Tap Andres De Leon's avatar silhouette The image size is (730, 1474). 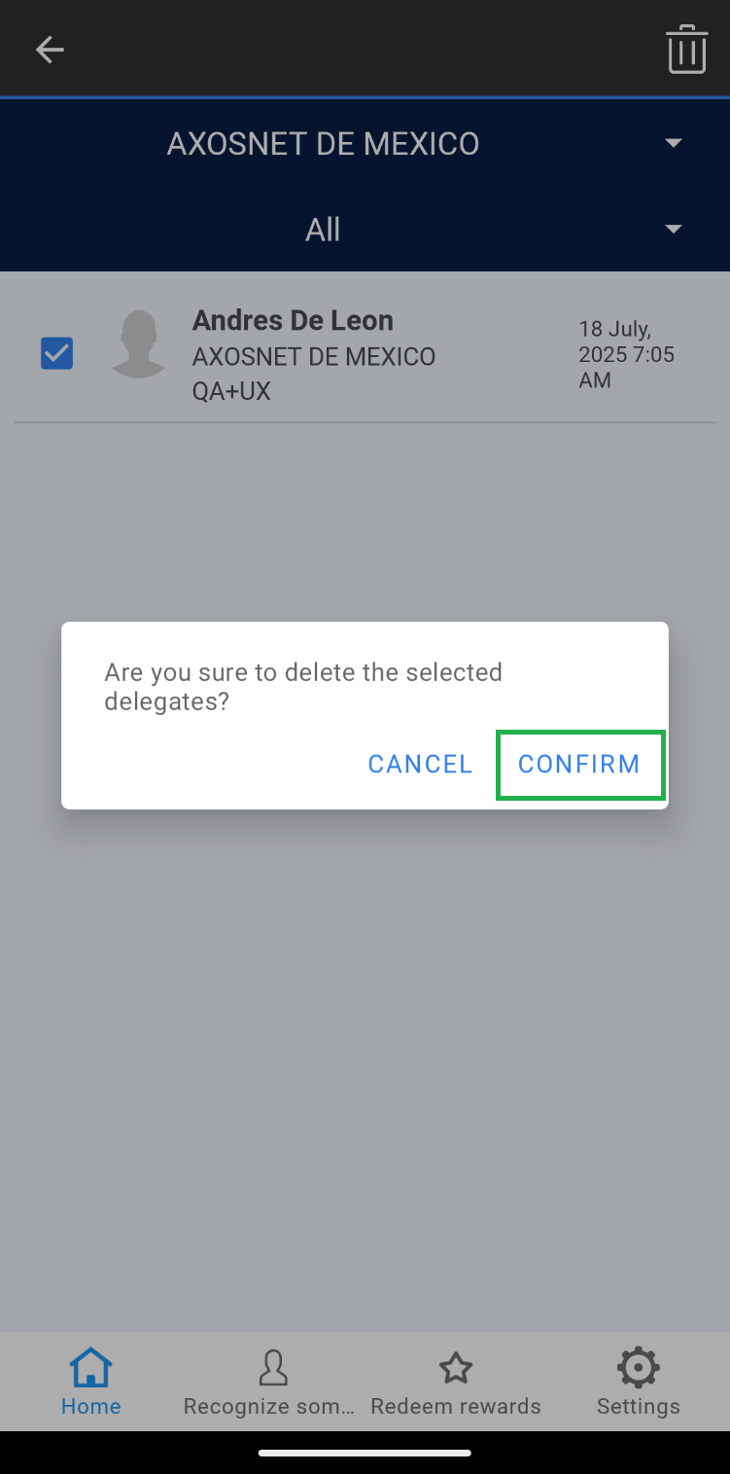click(x=138, y=343)
